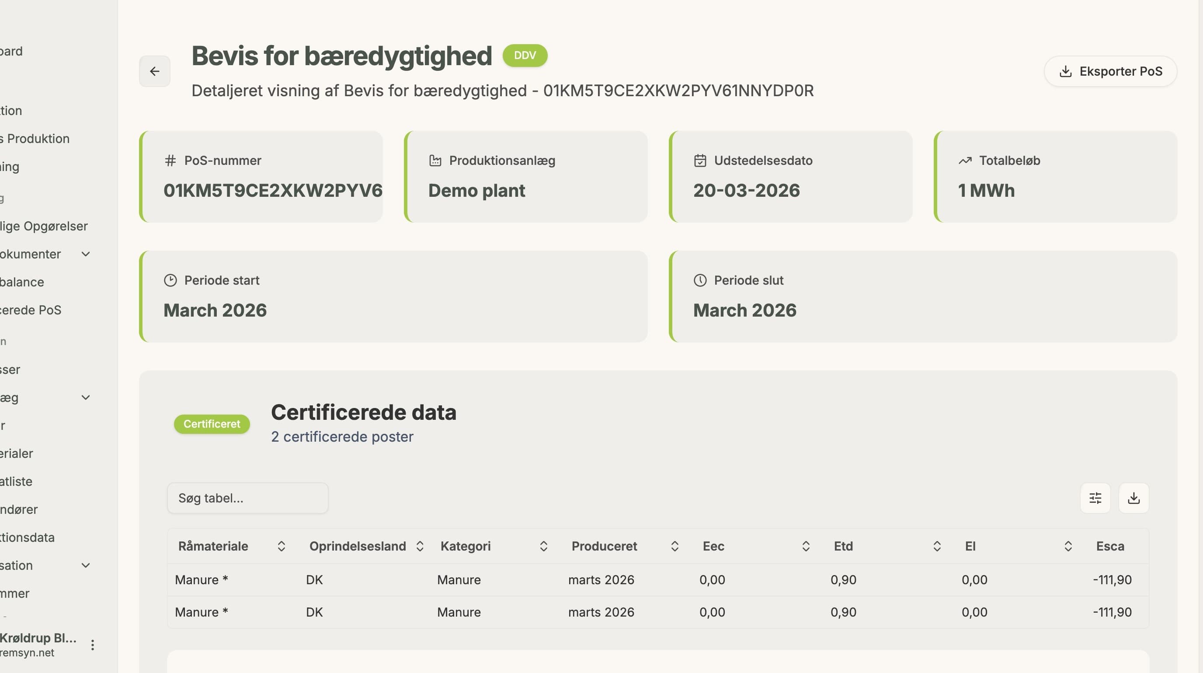Open sidebar item ending in sser
The height and width of the screenshot is (673, 1203).
pyautogui.click(x=10, y=370)
